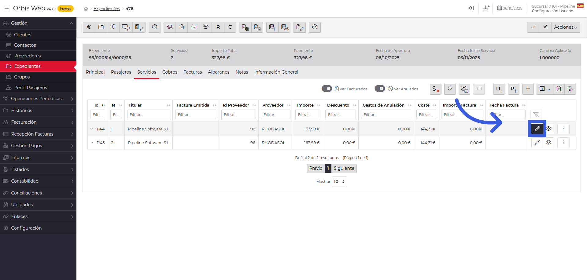Click the clear filters funnel icon
Viewport: 587px width, 280px height.
(x=536, y=115)
